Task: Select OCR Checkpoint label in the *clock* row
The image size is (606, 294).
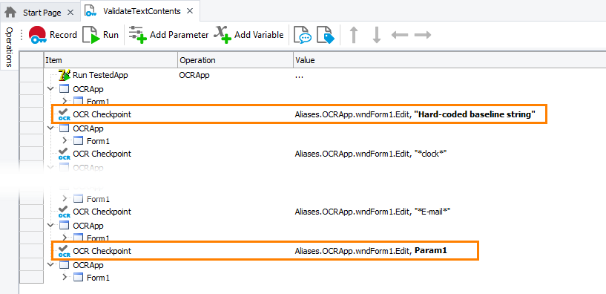Action: (102, 154)
